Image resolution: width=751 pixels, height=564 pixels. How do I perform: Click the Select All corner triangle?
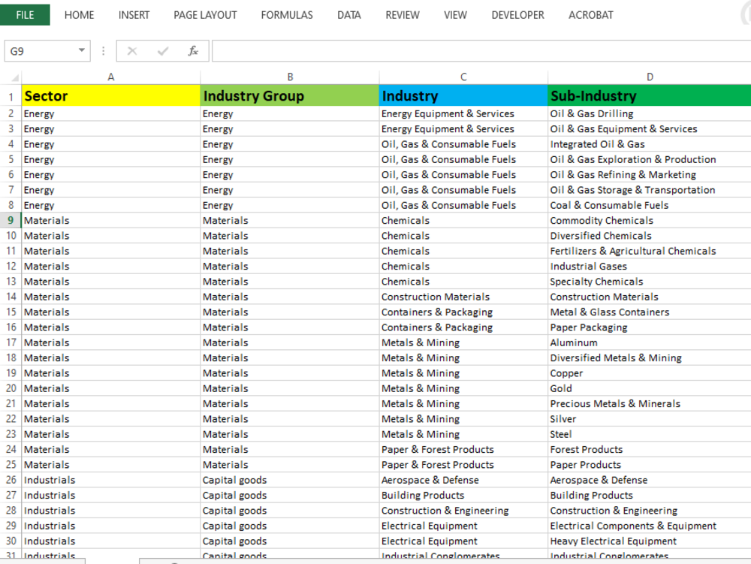coord(14,77)
